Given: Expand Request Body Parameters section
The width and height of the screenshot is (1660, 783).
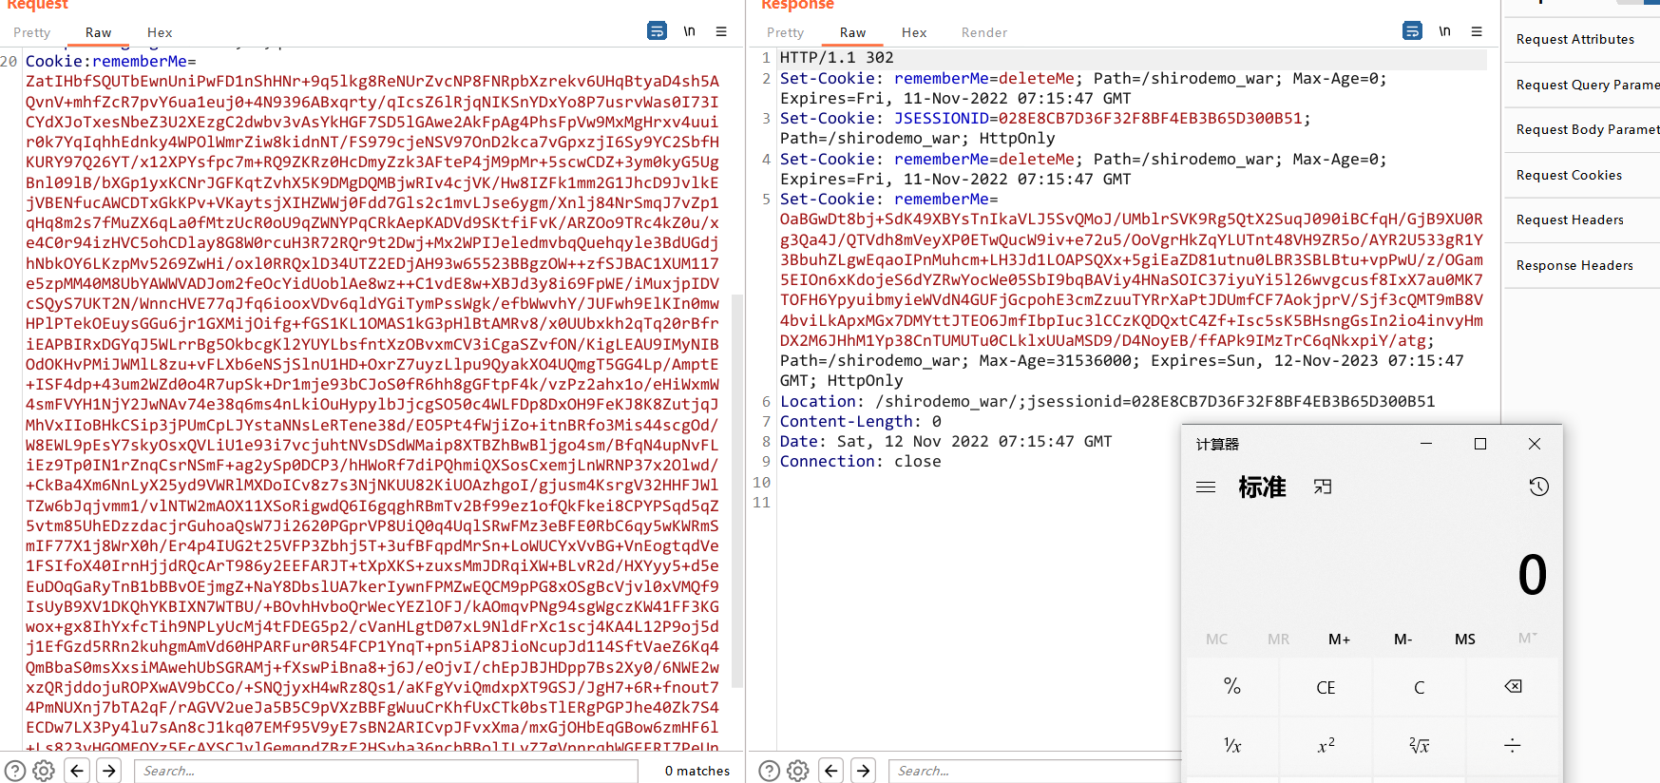Looking at the screenshot, I should click(1582, 129).
